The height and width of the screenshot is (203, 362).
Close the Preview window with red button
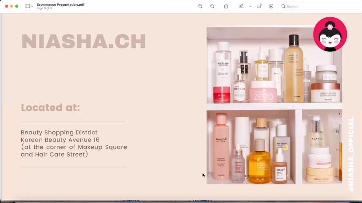6,6
